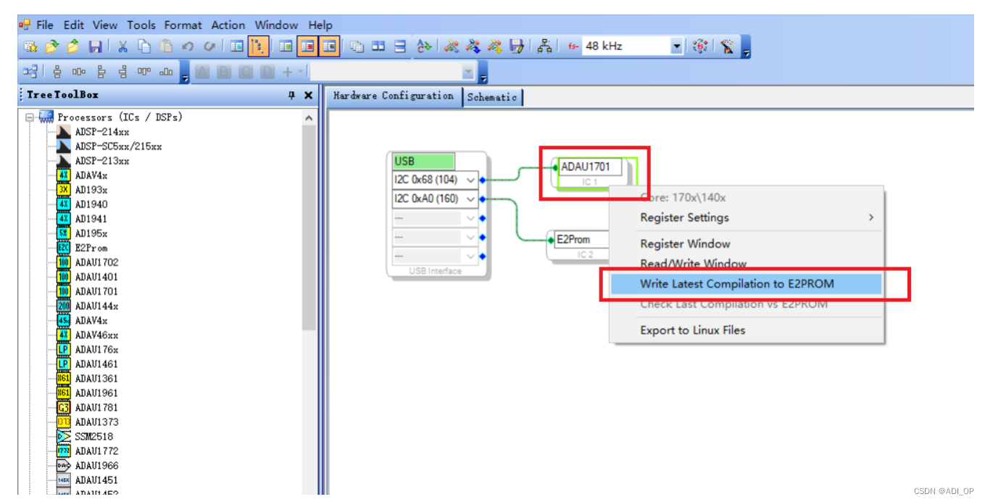Open the I2C 0x68 (104) address dropdown
Screen dimensions: 985x502
[x=472, y=180]
